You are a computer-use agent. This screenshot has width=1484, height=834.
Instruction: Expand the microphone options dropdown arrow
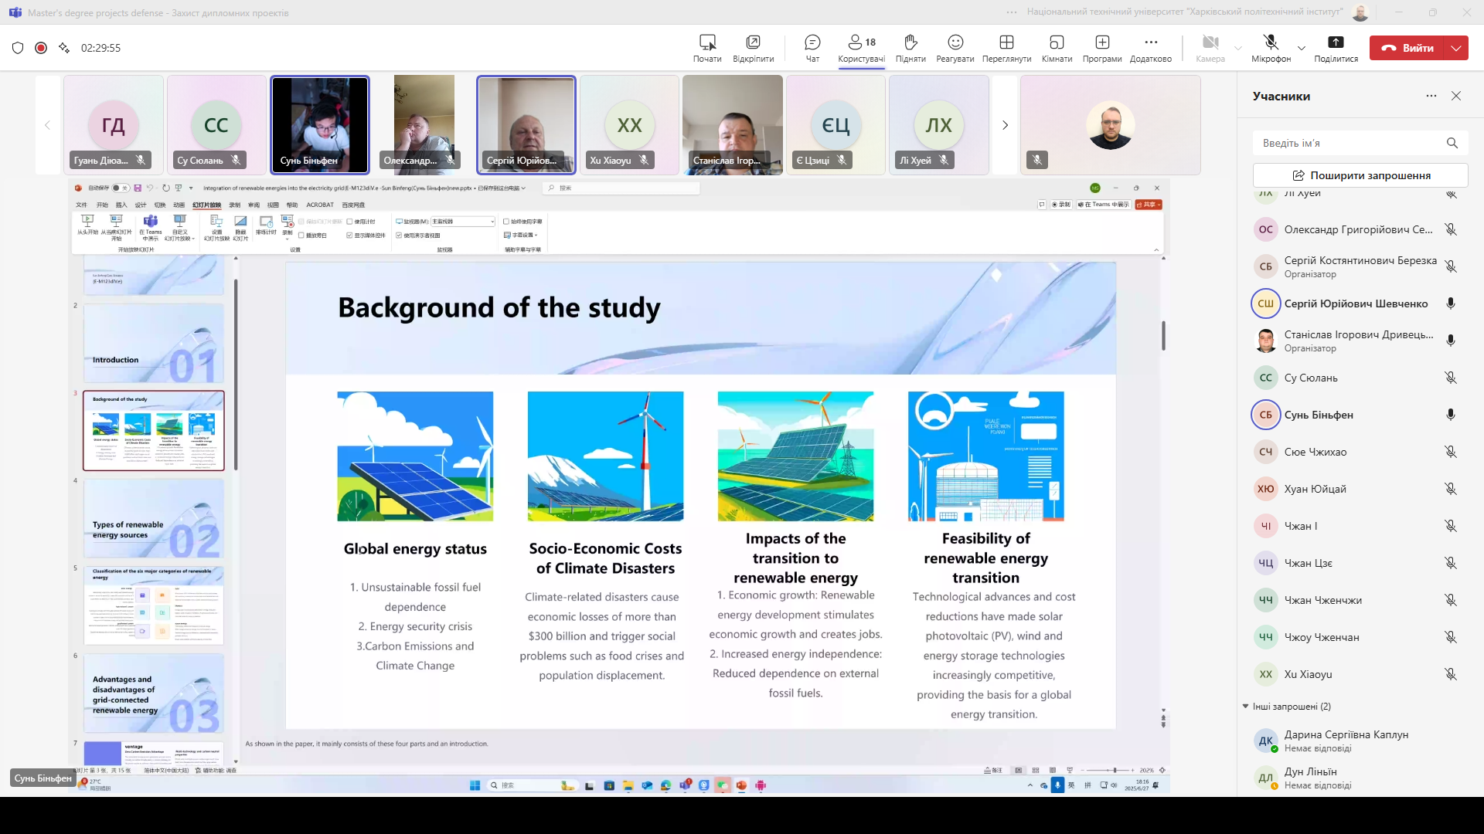tap(1302, 48)
